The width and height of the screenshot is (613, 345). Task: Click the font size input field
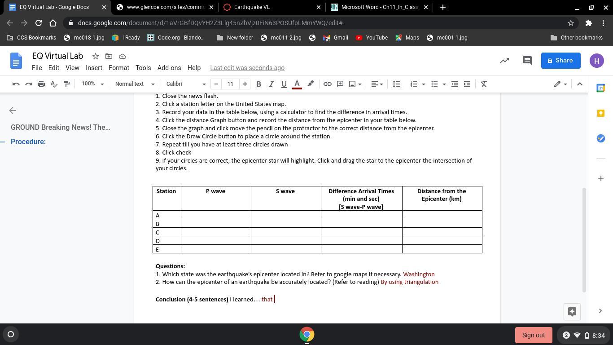pos(230,84)
